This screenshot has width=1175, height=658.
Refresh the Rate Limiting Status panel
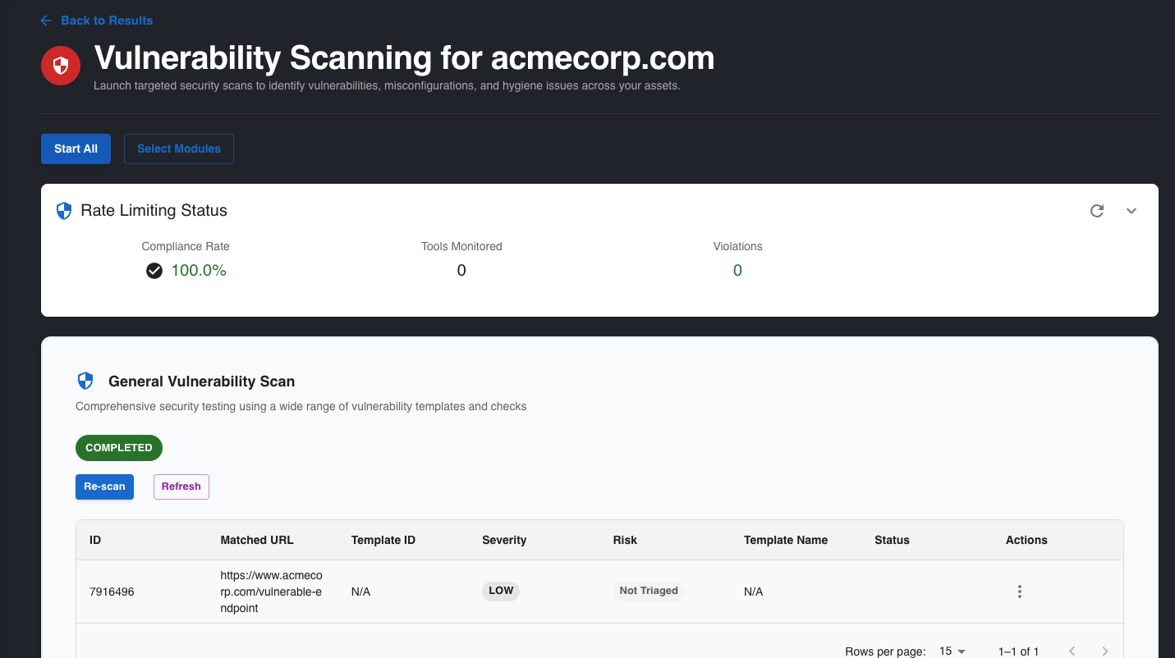[x=1096, y=211]
